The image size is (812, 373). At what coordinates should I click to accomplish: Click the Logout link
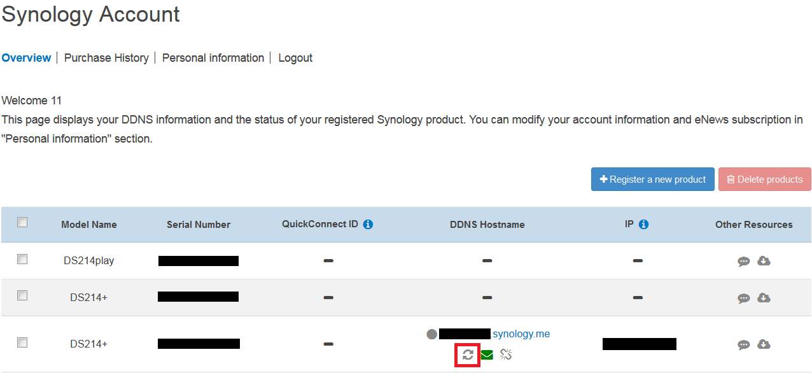click(295, 58)
